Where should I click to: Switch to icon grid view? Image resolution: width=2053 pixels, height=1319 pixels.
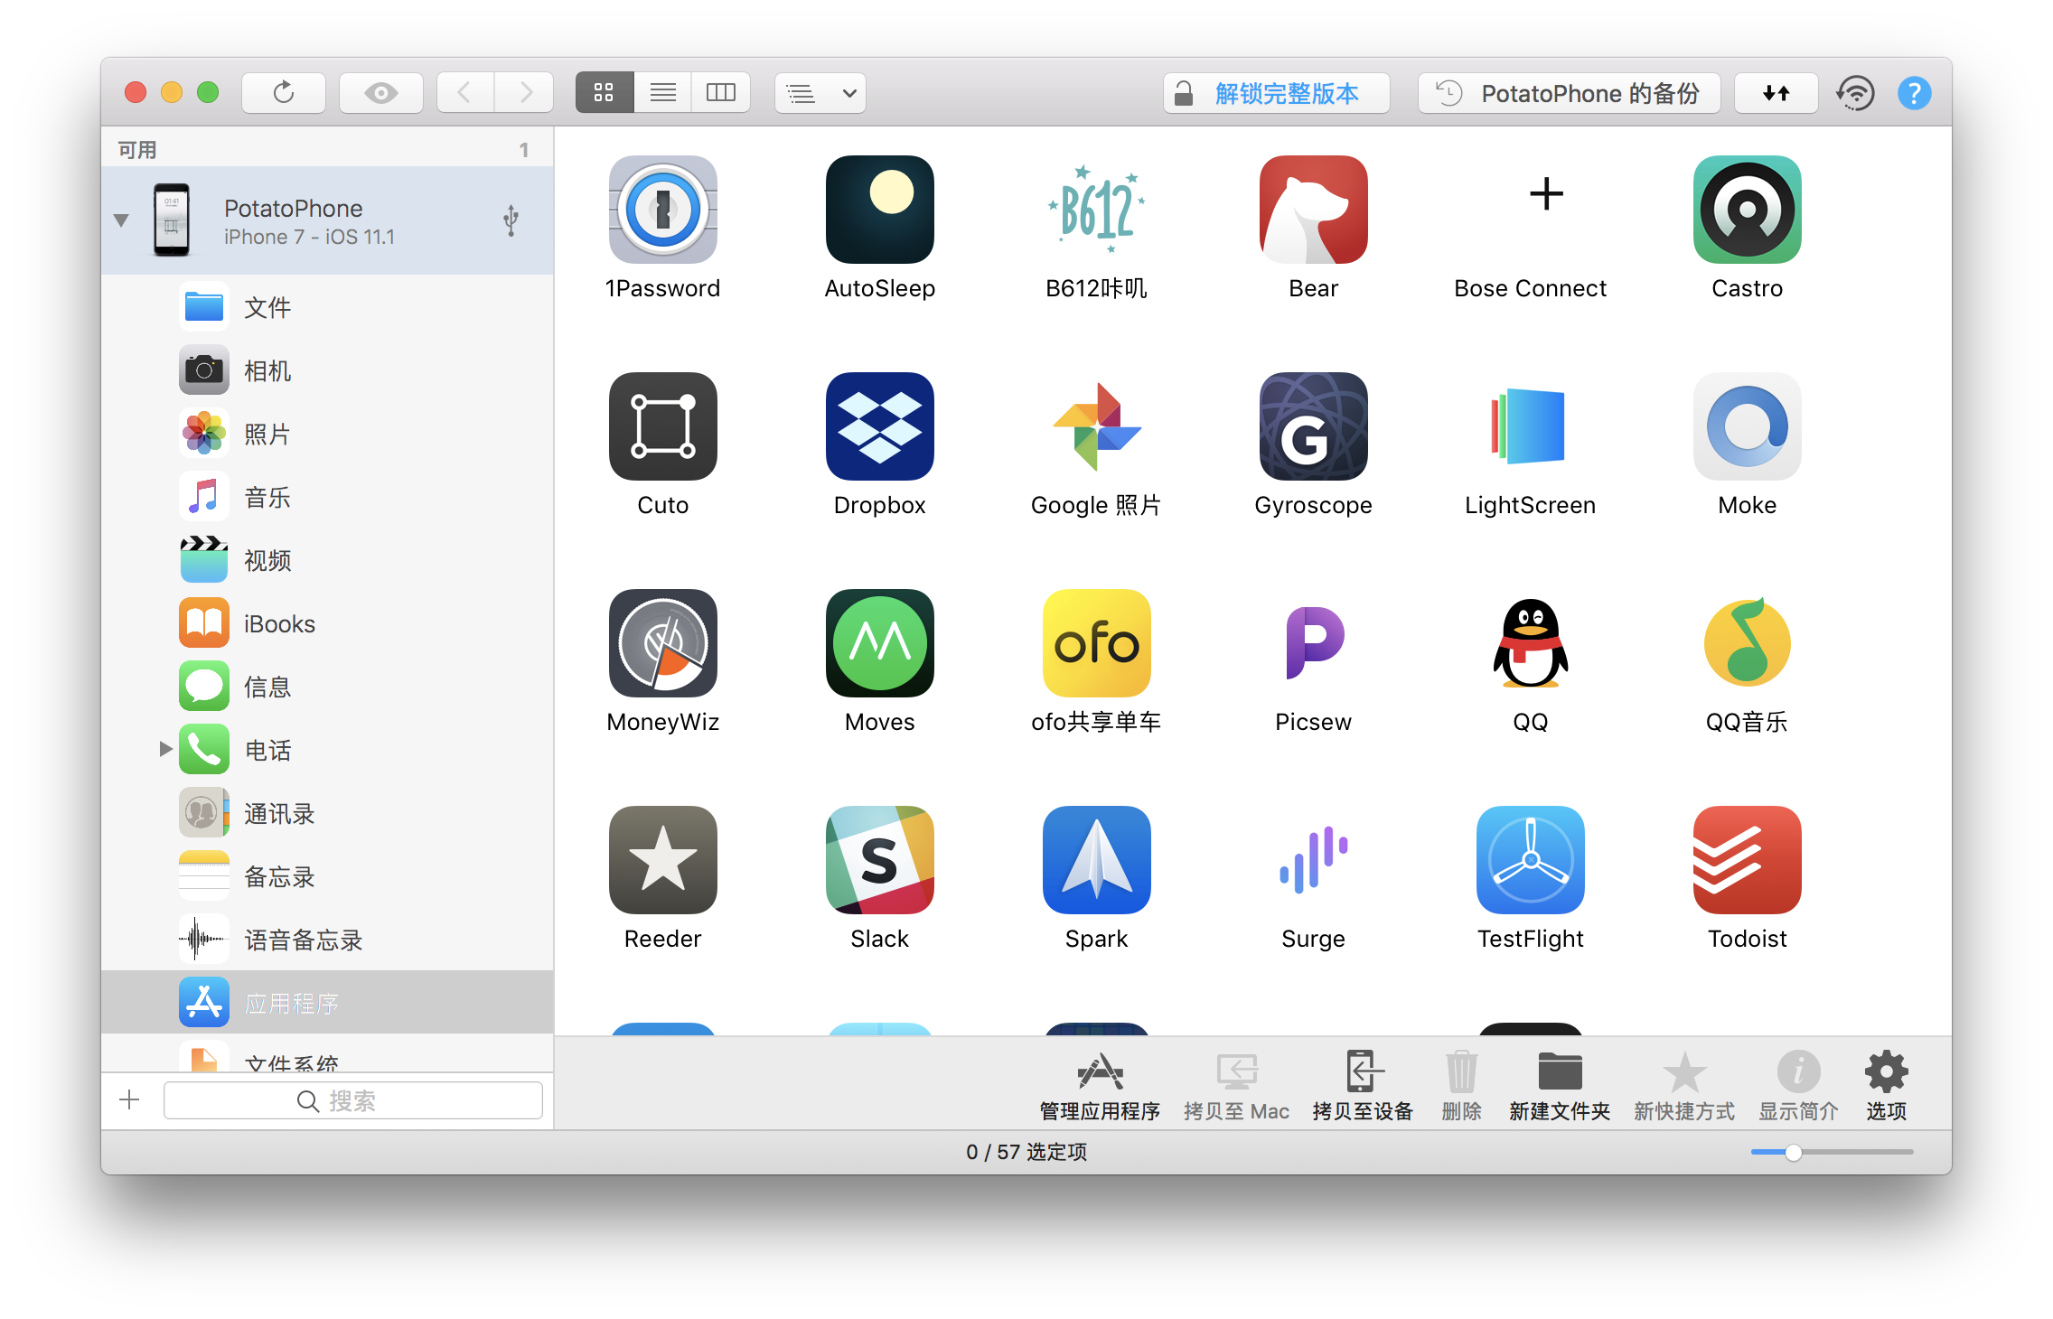(605, 92)
